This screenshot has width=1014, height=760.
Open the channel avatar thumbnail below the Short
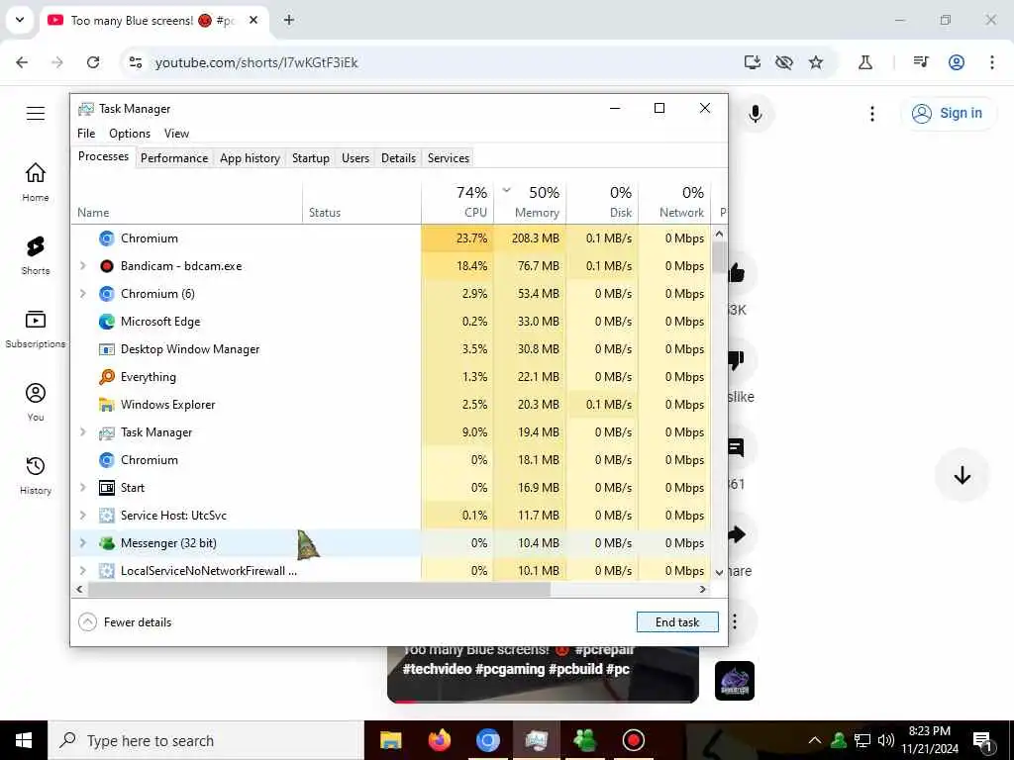(x=735, y=681)
